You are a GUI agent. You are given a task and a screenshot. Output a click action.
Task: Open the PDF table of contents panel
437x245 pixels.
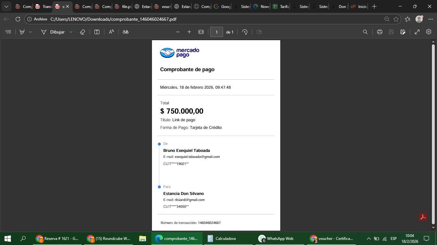click(9, 32)
